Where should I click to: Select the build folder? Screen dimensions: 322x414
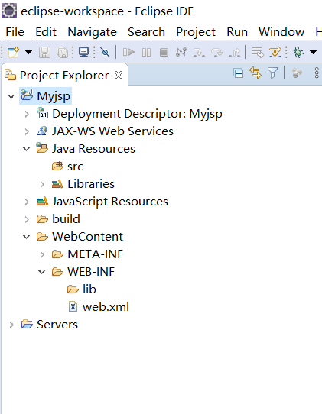point(66,219)
